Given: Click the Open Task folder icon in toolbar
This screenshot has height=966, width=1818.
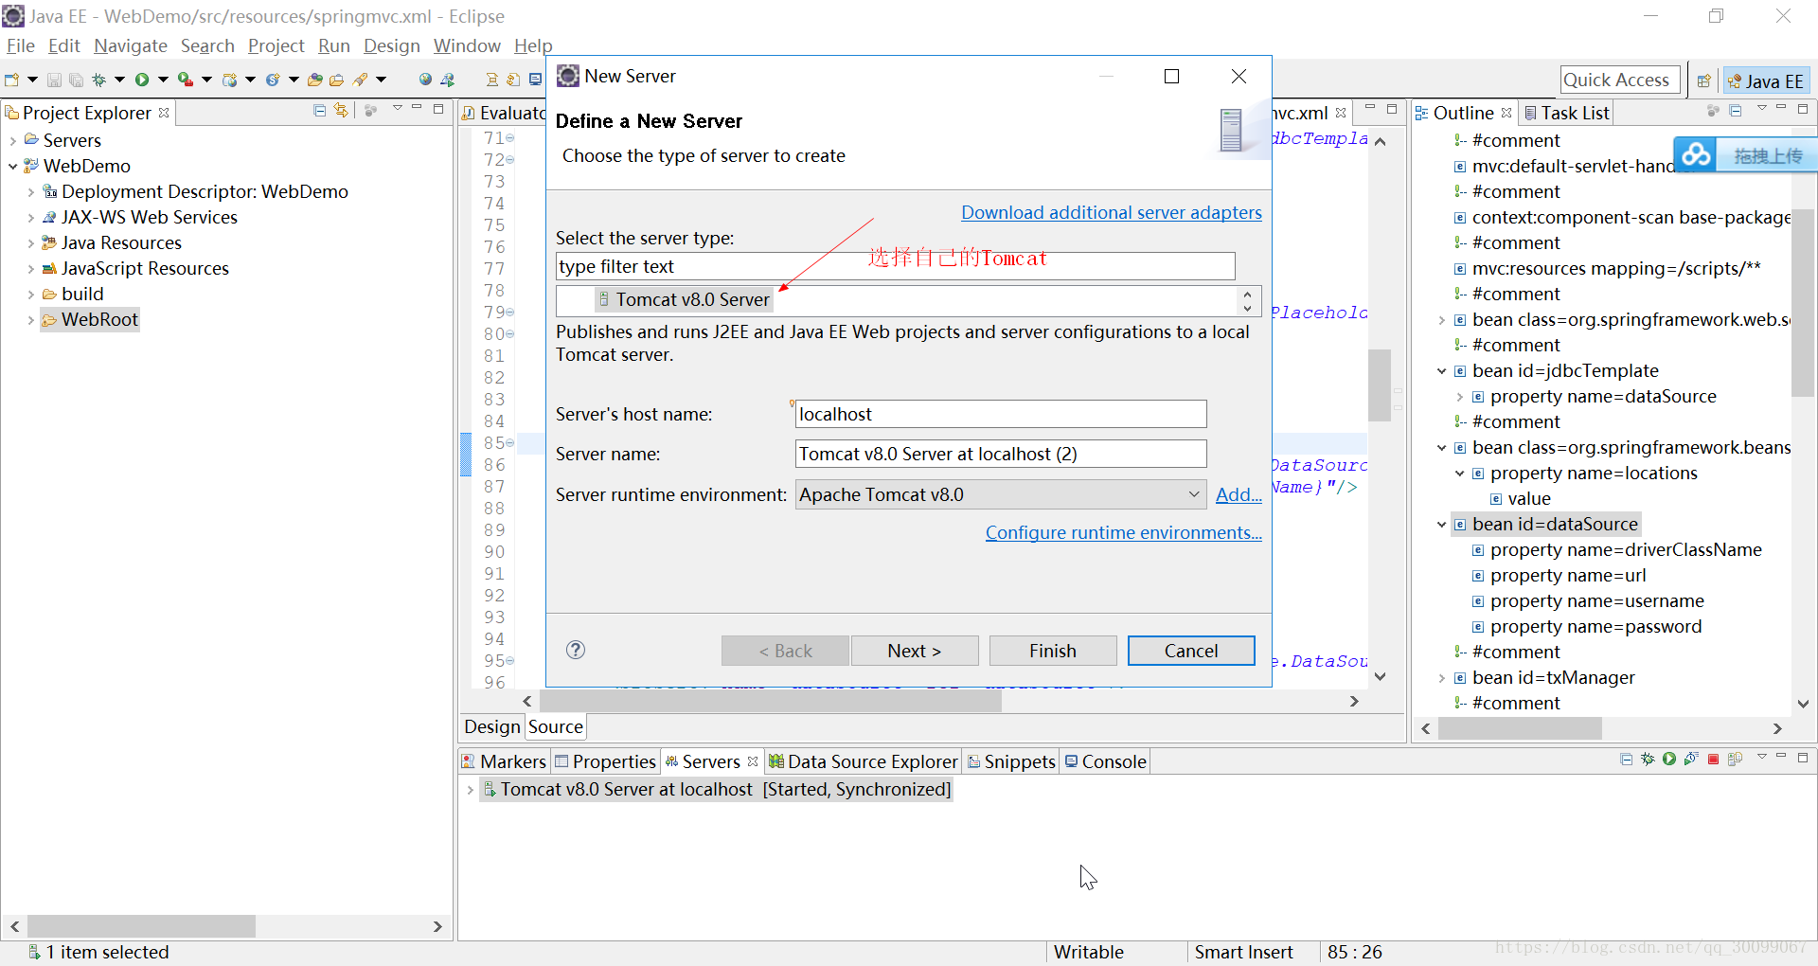Looking at the screenshot, I should coord(336,80).
